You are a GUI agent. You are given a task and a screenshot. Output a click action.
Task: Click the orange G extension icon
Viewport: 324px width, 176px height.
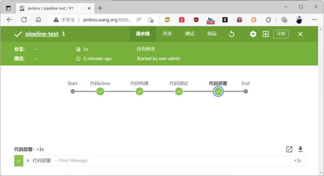pyautogui.click(x=254, y=20)
